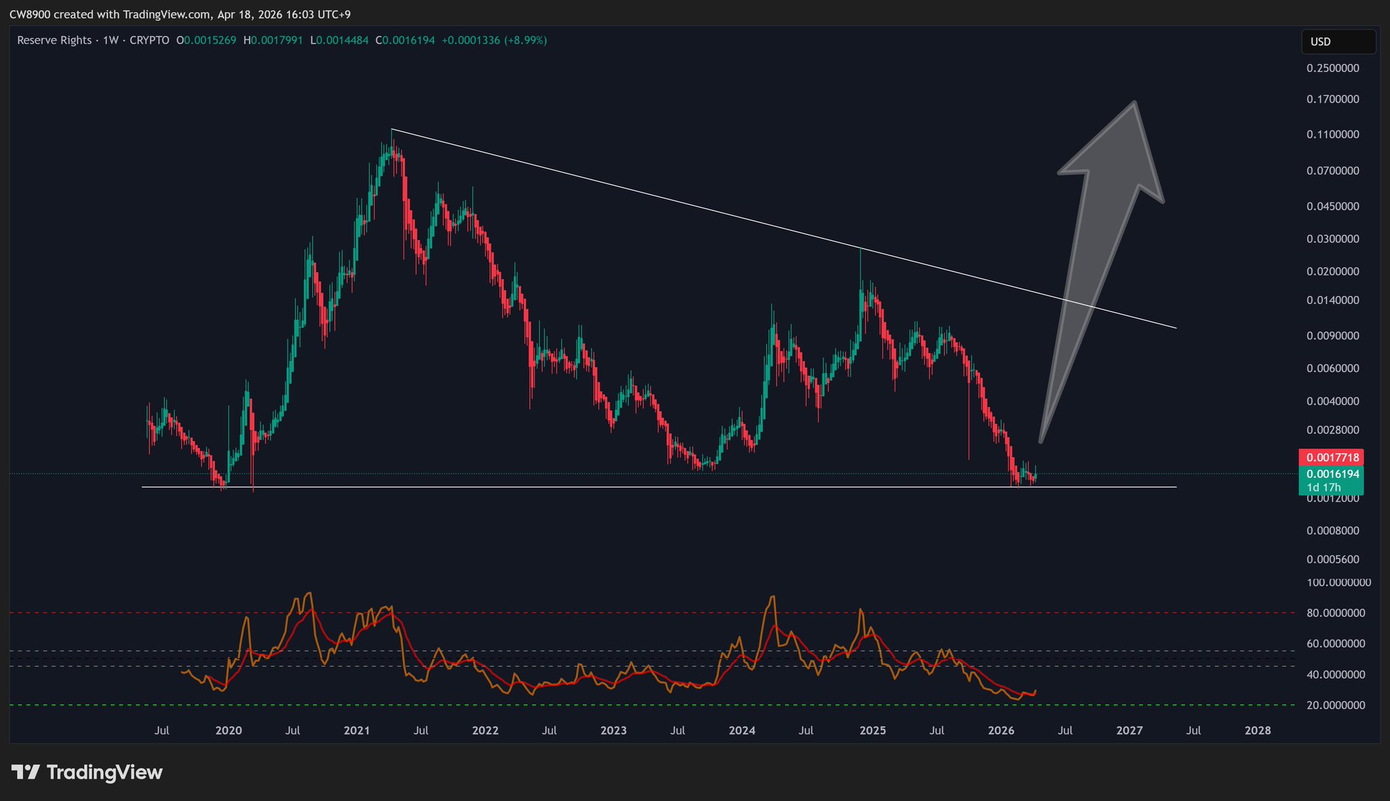Click the Reserve Rights symbol title
1390x801 pixels.
pos(54,41)
